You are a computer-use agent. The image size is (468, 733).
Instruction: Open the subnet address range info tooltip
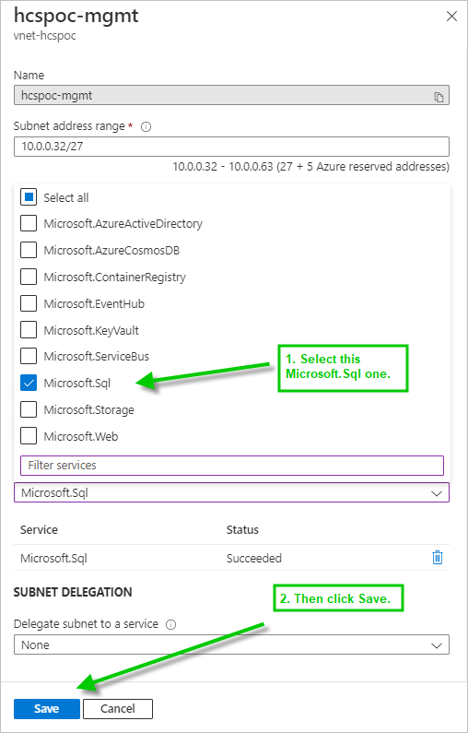tap(146, 126)
